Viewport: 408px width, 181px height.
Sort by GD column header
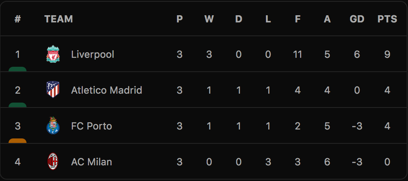pos(357,19)
